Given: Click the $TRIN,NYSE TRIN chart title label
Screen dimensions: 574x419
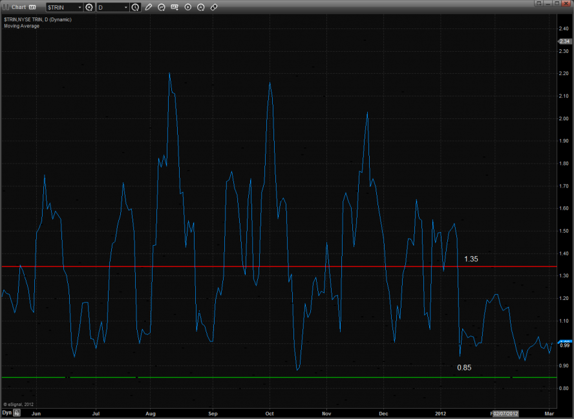Looking at the screenshot, I should (37, 19).
